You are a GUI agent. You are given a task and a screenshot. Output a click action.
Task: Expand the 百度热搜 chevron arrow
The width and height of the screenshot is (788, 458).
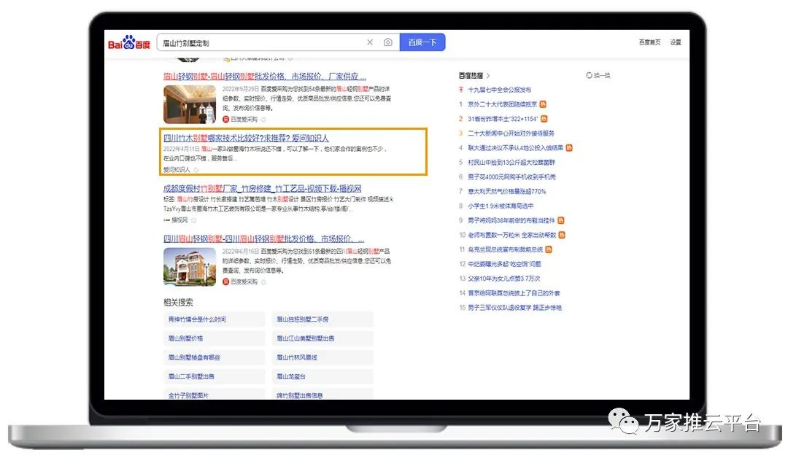pos(488,75)
